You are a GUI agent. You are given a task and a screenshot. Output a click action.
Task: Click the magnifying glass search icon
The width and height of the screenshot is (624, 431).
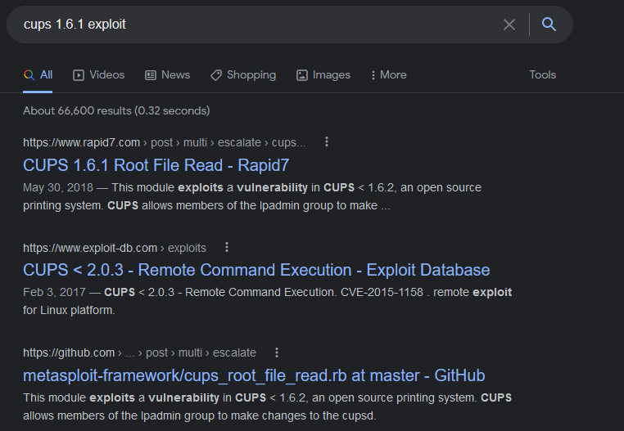point(549,25)
